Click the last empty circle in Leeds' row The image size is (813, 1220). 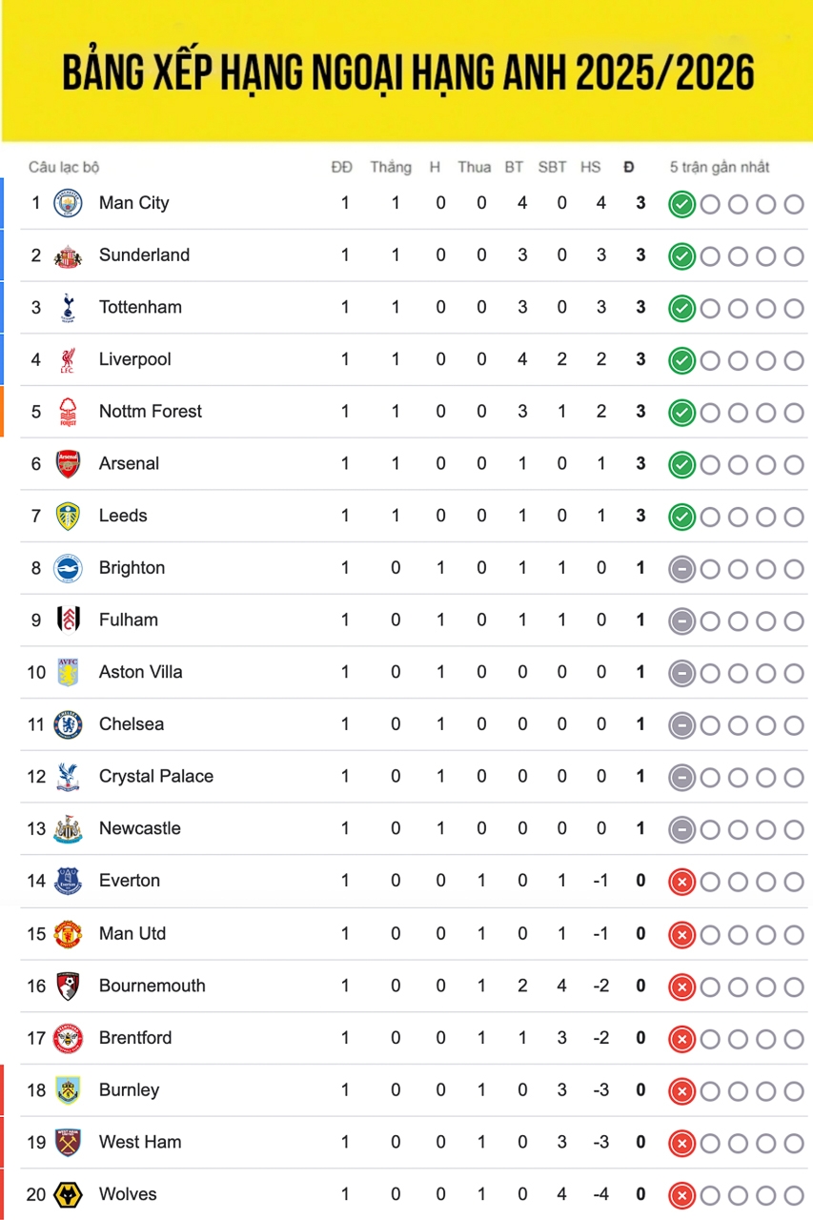[794, 517]
